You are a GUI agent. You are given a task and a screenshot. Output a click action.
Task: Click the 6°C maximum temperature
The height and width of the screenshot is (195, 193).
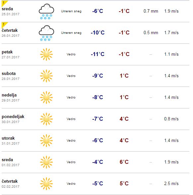point(124,162)
